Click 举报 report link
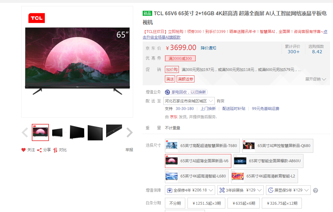This screenshot has width=333, height=212. pyautogui.click(x=129, y=150)
